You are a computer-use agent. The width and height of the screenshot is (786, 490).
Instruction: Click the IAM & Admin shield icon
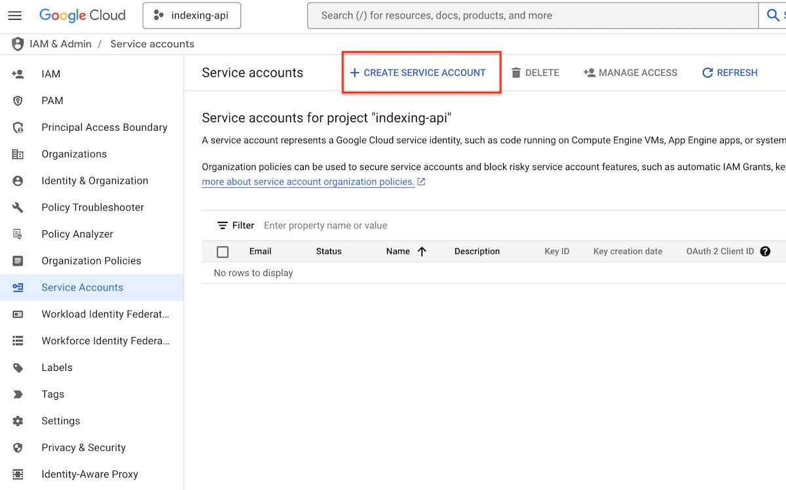pos(18,44)
